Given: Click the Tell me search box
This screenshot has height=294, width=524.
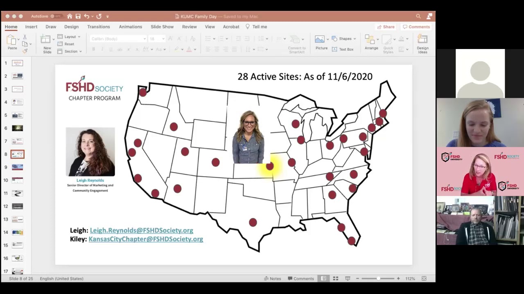Looking at the screenshot, I should click(256, 27).
